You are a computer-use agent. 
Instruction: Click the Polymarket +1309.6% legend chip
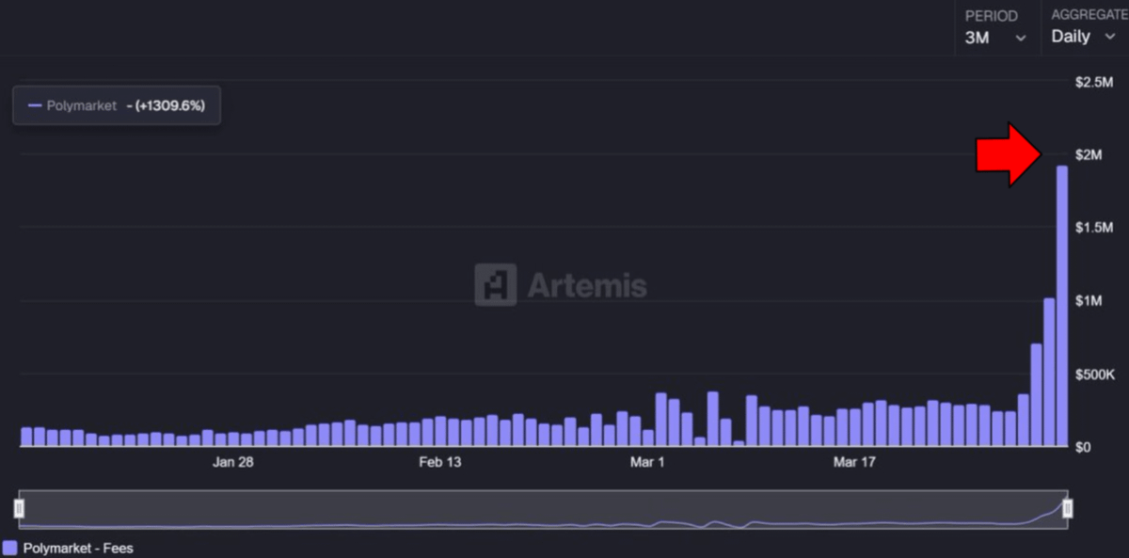point(117,106)
